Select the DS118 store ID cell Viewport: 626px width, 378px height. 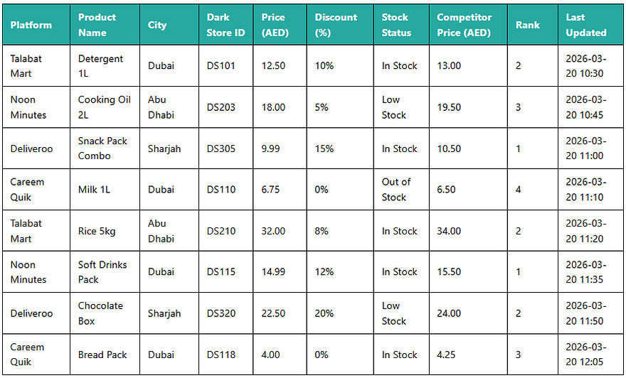[x=226, y=355]
